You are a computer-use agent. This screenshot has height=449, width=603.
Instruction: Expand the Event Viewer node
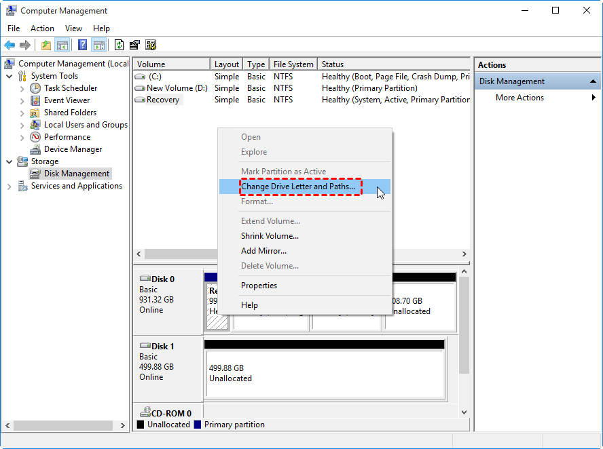coord(22,101)
